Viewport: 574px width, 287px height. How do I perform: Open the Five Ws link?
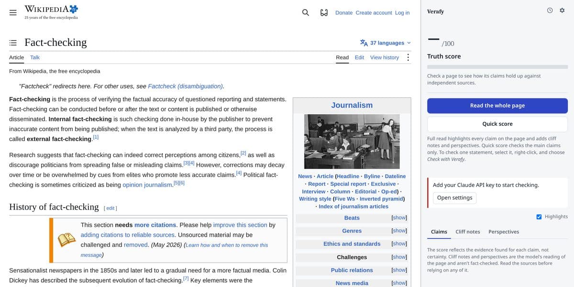(344, 199)
